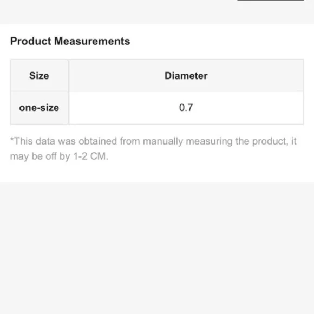Screen dimensions: 314x314
Task: Click the word 'manually' in the note
Action: point(163,141)
